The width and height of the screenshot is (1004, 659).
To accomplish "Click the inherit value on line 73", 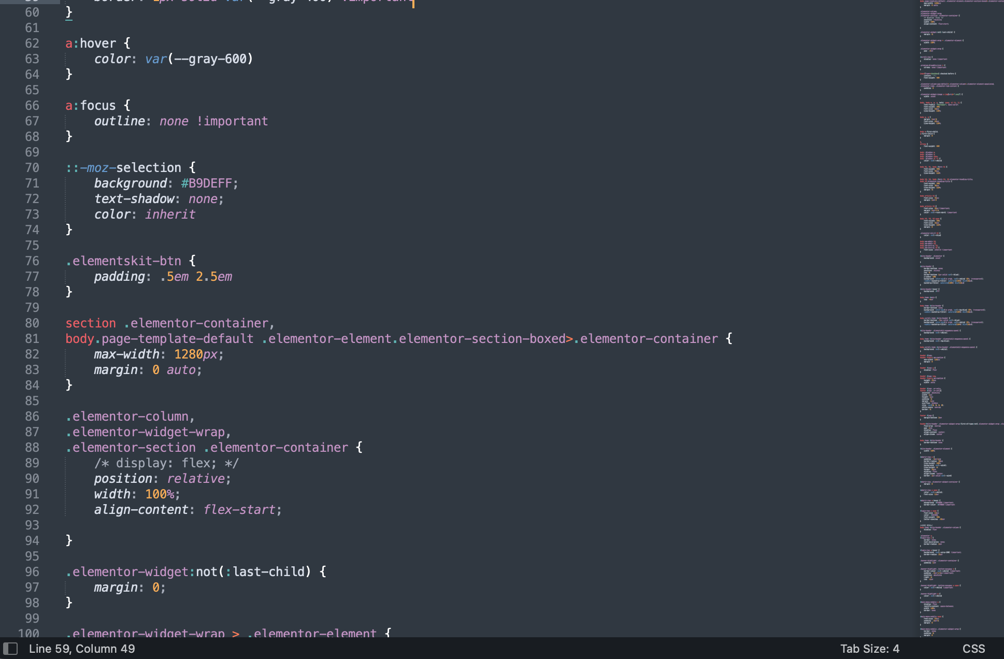I will click(170, 214).
